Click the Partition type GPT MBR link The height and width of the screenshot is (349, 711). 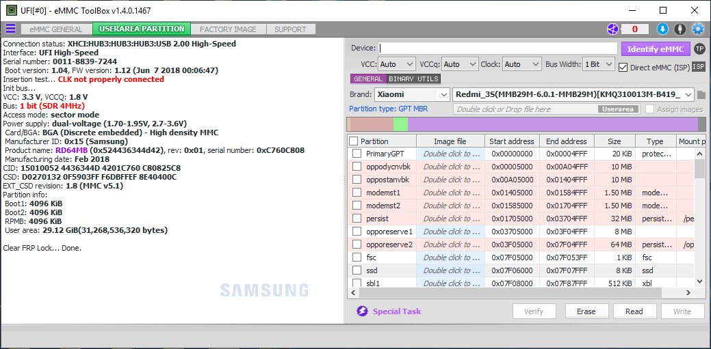[388, 109]
